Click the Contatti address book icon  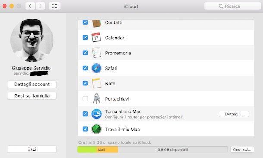(97, 23)
